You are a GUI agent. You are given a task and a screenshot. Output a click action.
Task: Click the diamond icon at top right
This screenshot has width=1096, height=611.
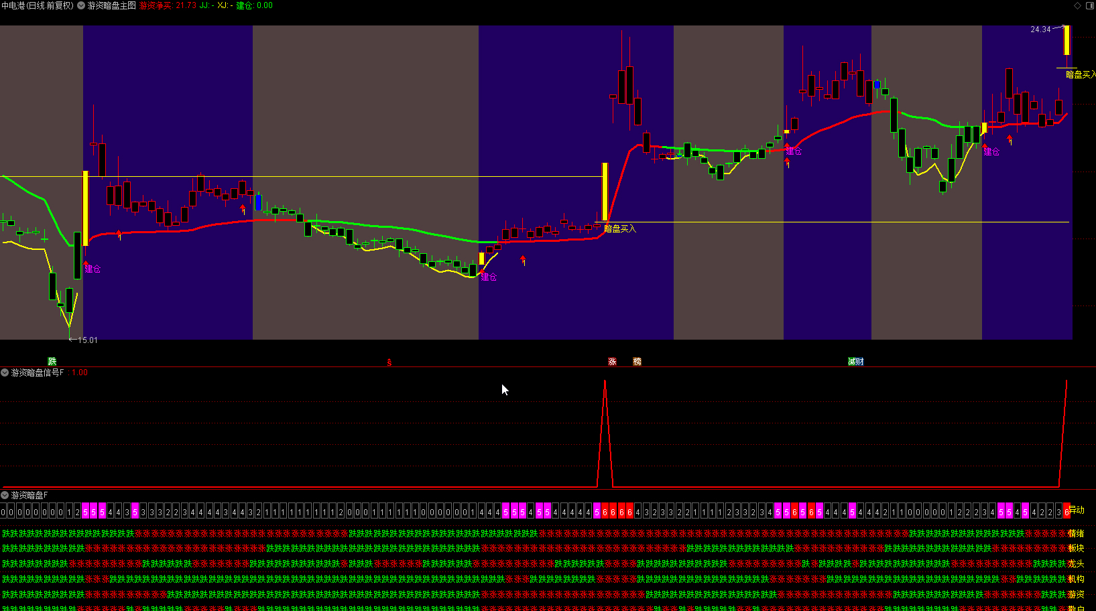pos(1077,5)
